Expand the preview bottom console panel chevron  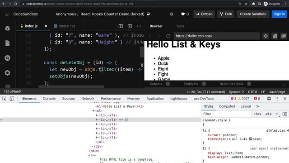(284, 85)
